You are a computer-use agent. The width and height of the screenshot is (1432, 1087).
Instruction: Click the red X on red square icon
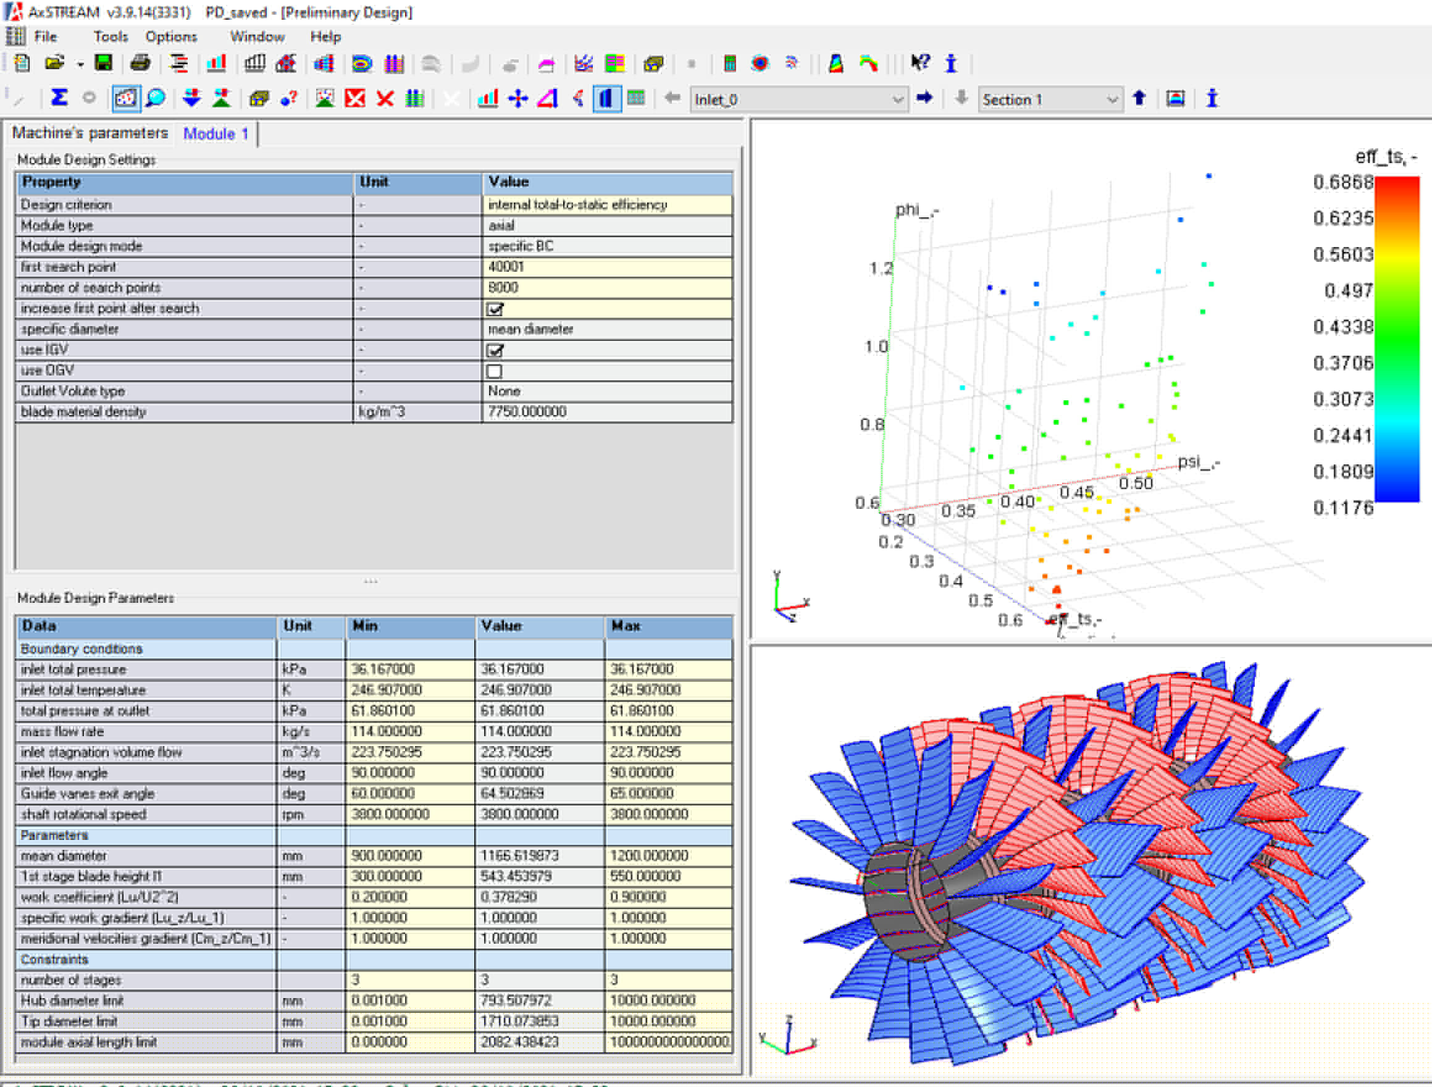point(355,98)
